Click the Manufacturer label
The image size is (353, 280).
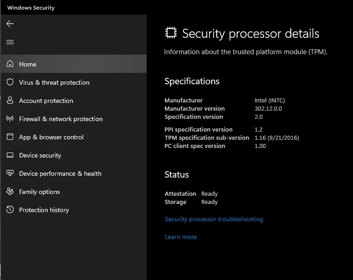point(184,100)
